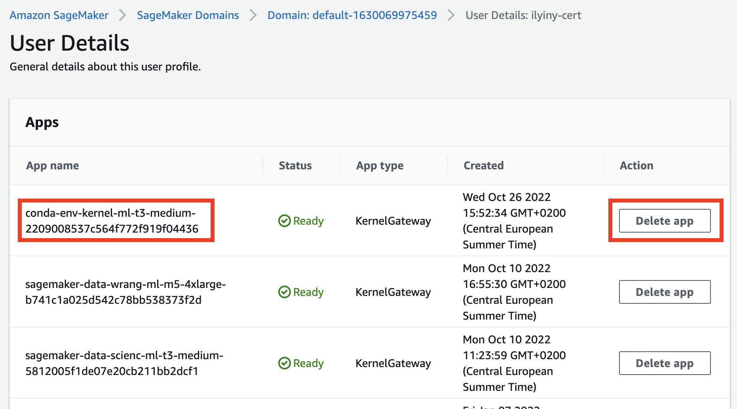Click the App type column header
This screenshot has width=737, height=409.
[x=380, y=165]
